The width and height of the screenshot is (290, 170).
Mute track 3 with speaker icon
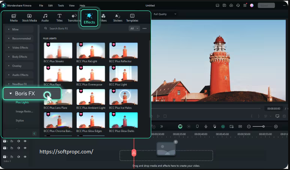click(18, 141)
